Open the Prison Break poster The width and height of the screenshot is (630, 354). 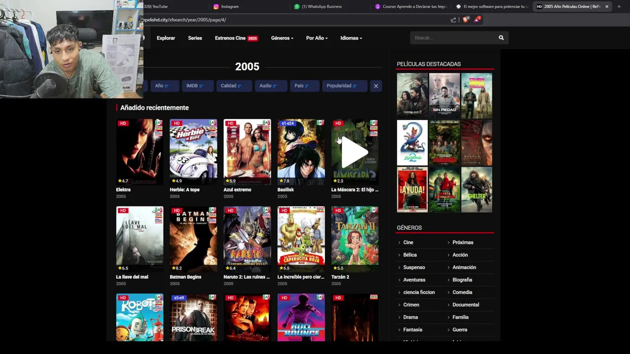[x=193, y=318]
